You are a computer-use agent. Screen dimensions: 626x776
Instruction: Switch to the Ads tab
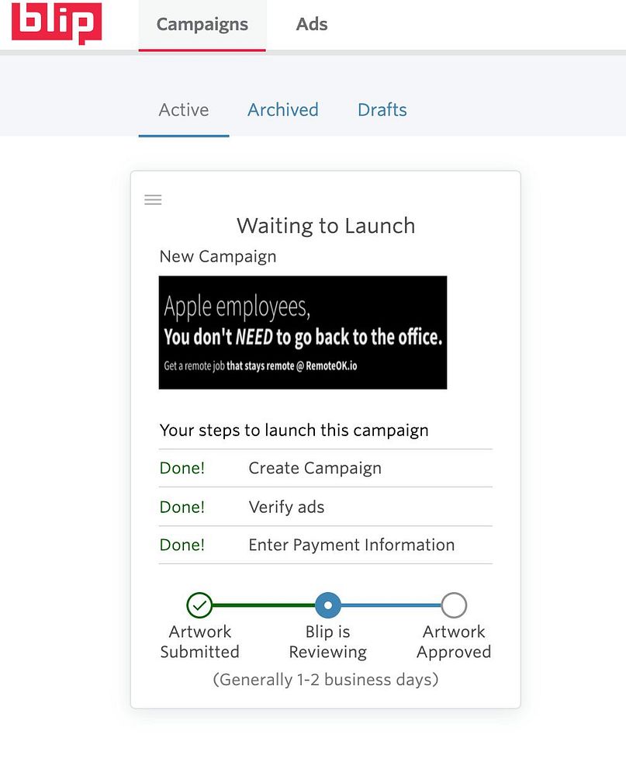pyautogui.click(x=312, y=25)
